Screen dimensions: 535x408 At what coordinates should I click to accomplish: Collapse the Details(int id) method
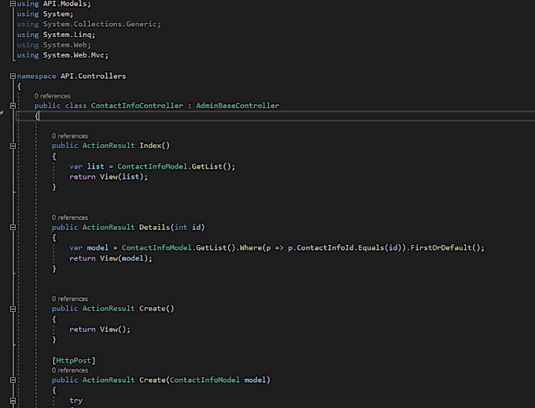pos(13,228)
